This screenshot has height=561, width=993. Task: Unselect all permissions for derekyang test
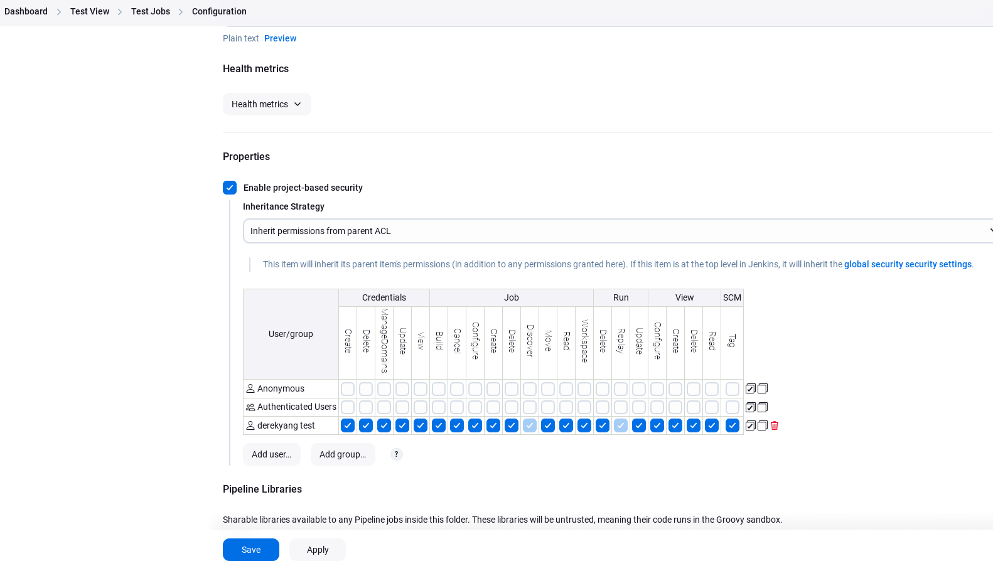763,425
